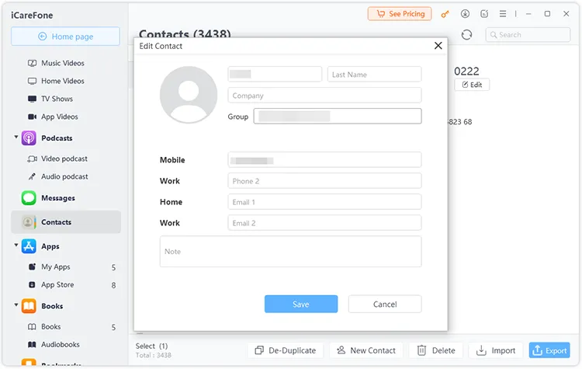
Task: Import contacts button
Action: [496, 350]
